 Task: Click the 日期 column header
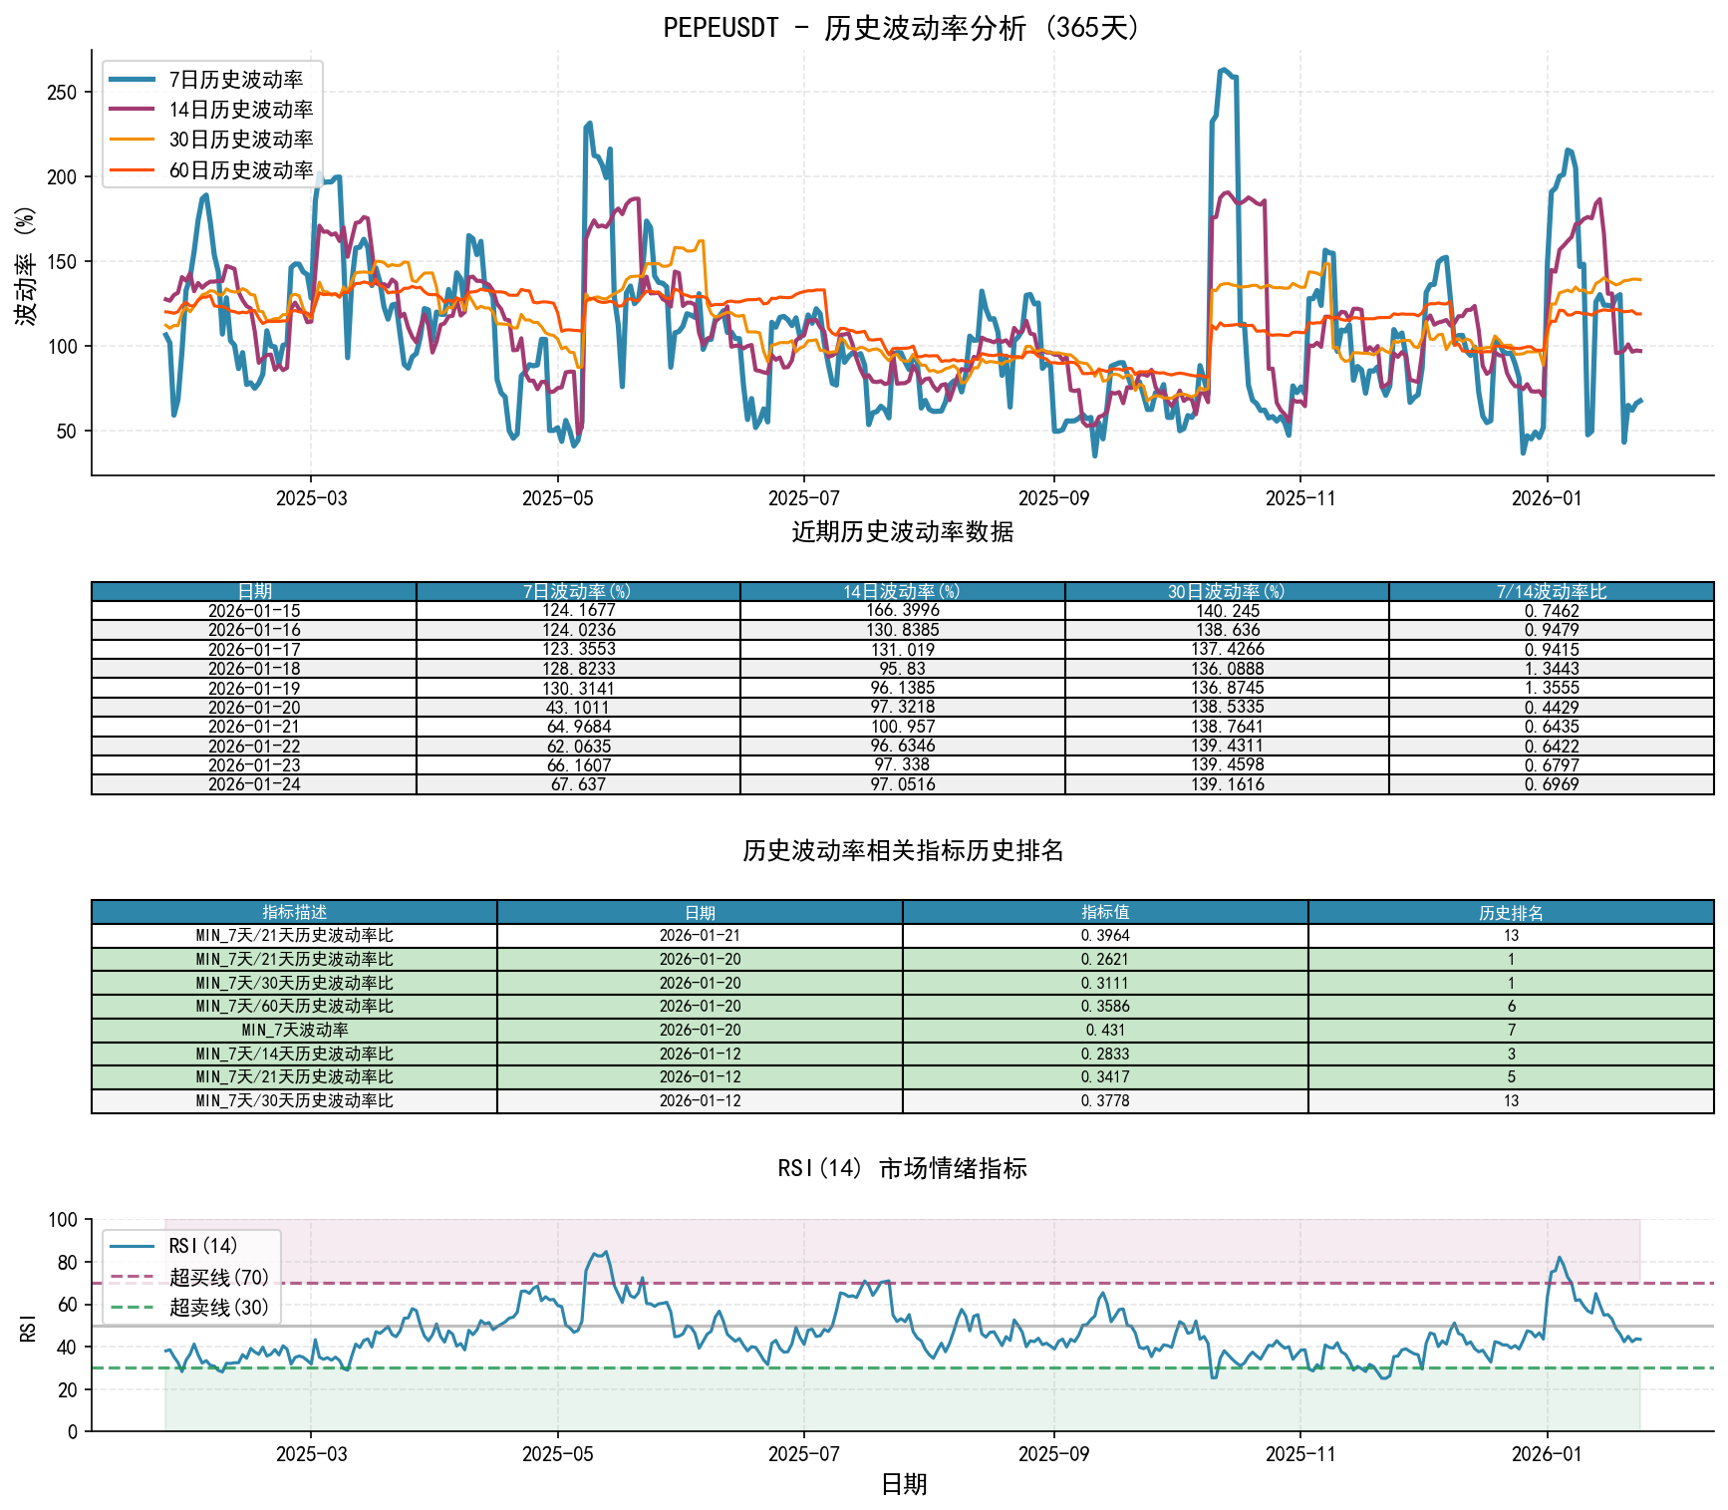[x=254, y=591]
